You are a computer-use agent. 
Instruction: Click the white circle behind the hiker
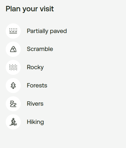[13, 122]
